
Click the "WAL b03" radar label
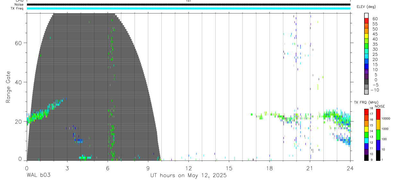tap(39, 176)
